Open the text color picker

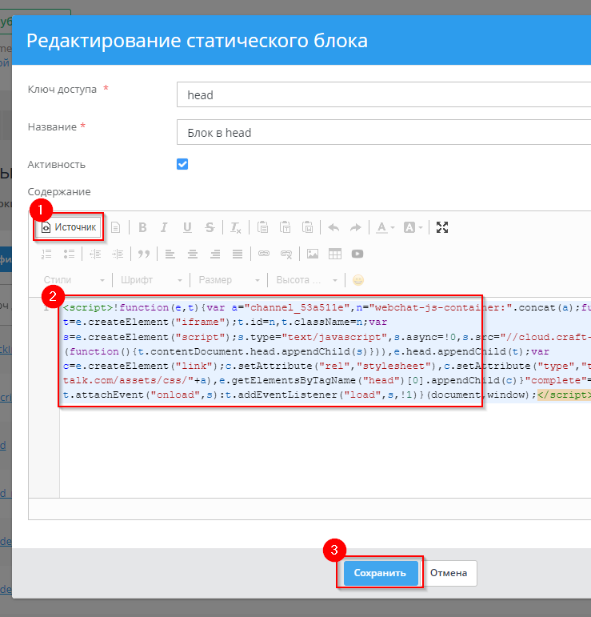[385, 227]
